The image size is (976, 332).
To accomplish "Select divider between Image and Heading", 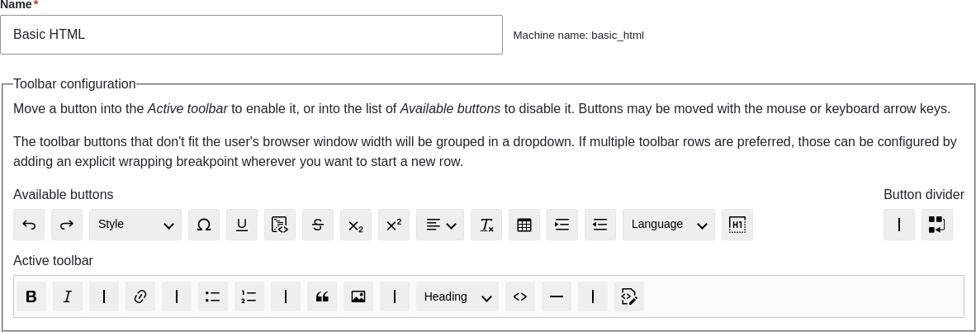I will [395, 296].
